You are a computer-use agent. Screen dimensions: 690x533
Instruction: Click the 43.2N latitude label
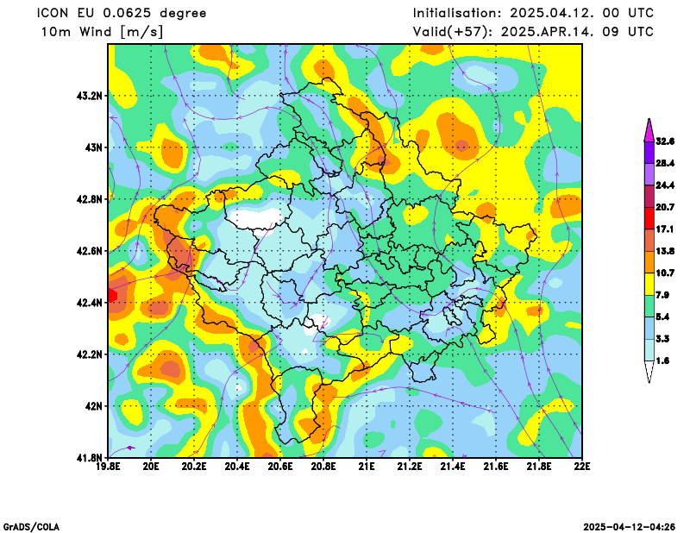click(x=90, y=96)
